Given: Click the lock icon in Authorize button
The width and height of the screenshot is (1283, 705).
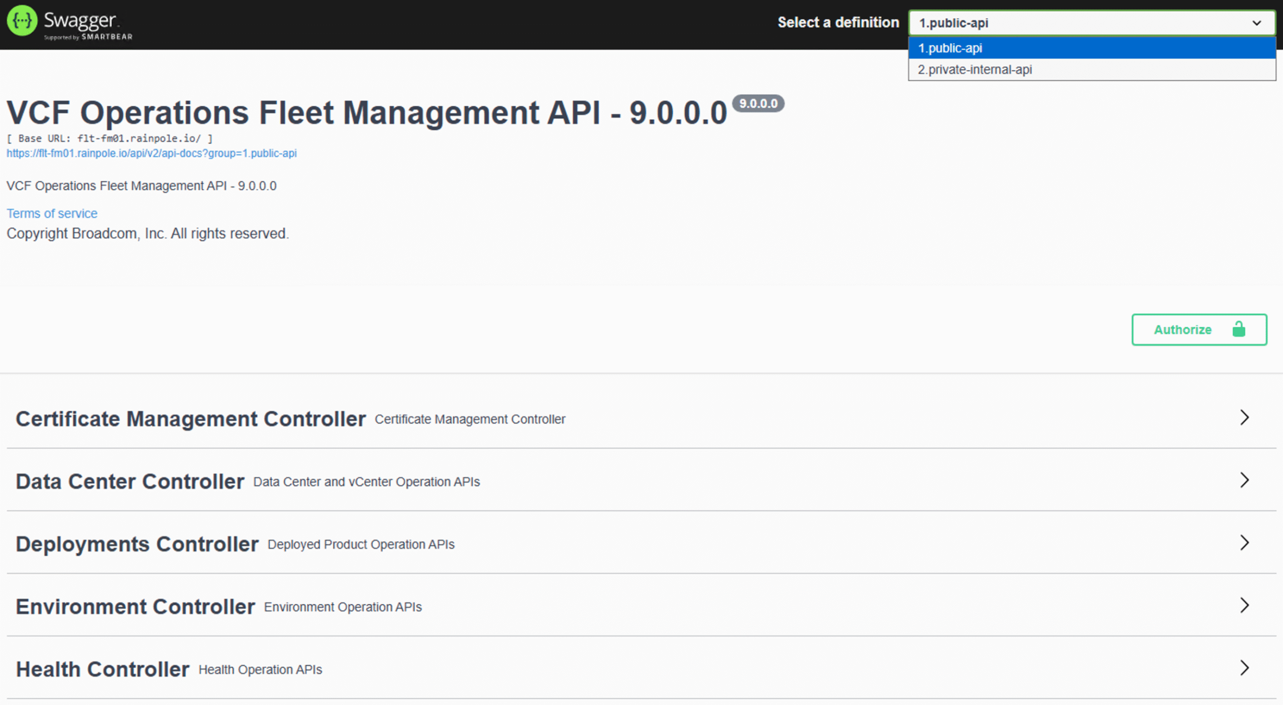Looking at the screenshot, I should point(1238,329).
